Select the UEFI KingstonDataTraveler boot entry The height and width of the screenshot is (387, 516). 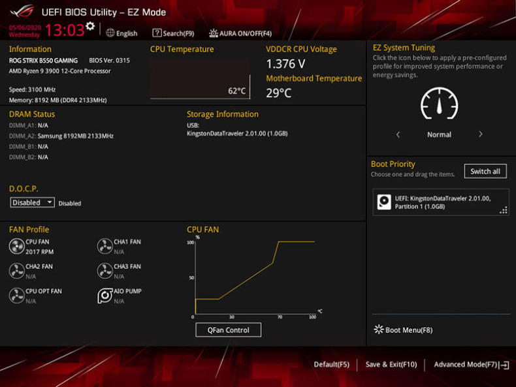click(441, 202)
